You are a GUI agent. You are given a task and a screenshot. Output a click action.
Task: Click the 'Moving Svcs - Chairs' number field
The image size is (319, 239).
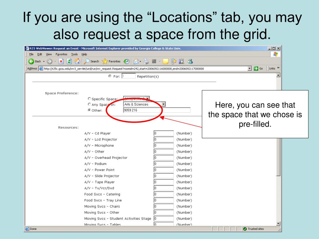[164, 207]
